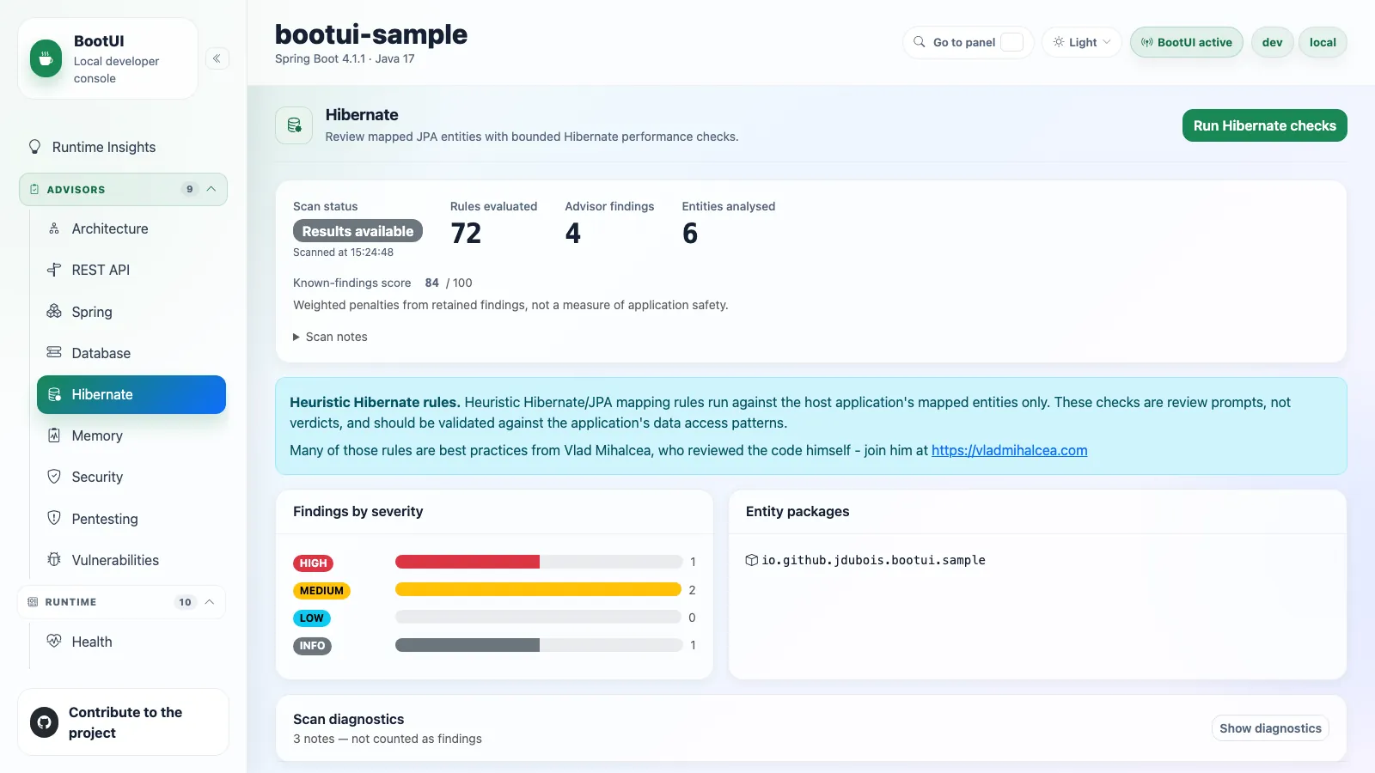
Task: Click the Health heartbeat icon
Action: tap(54, 641)
